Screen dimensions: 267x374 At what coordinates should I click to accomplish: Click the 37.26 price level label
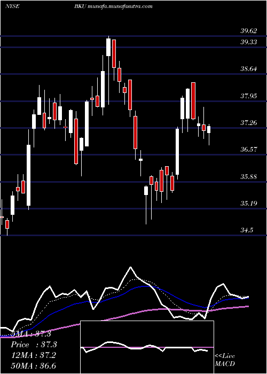click(249, 123)
